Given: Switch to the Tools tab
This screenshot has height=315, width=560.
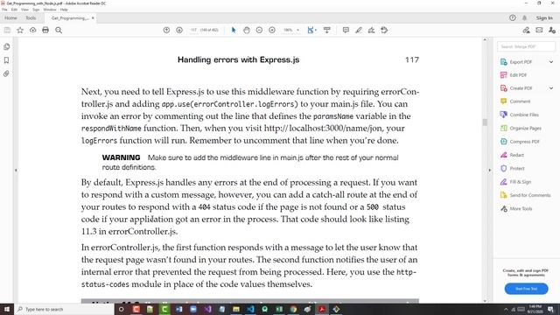Looking at the screenshot, I should click(31, 17).
